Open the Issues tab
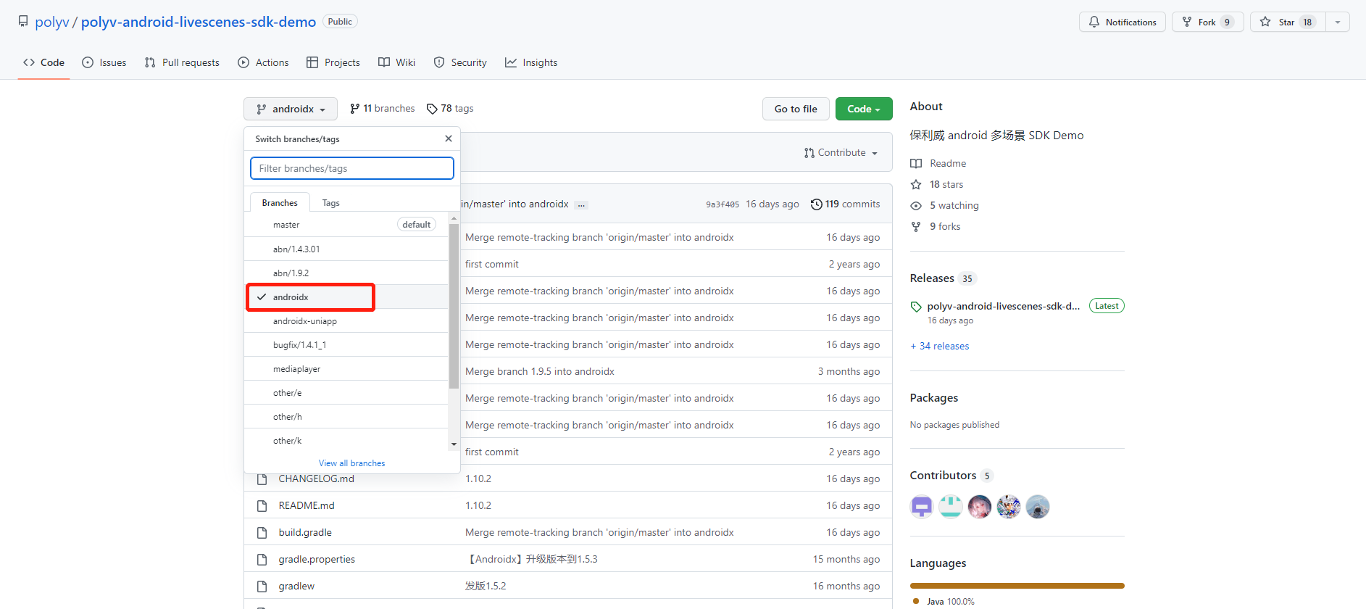 [104, 62]
